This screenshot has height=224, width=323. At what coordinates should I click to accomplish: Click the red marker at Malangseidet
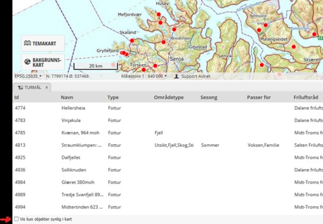point(259,30)
